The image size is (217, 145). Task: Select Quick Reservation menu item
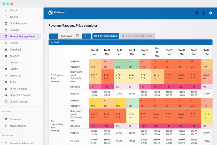(x=19, y=24)
